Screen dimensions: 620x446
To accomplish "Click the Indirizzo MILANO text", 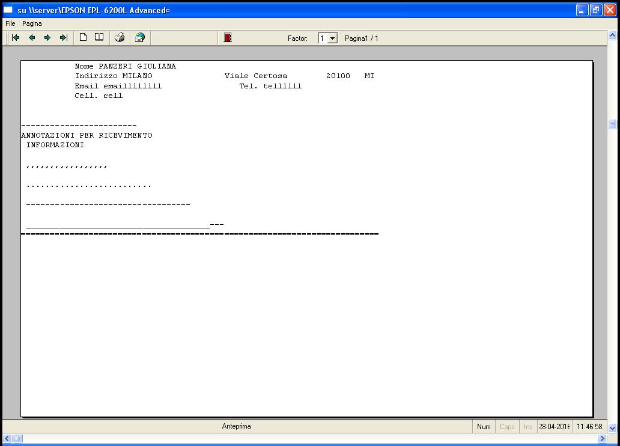I will (114, 76).
